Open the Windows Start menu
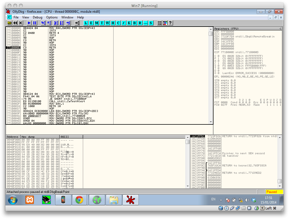The width and height of the screenshot is (289, 219). [13, 200]
